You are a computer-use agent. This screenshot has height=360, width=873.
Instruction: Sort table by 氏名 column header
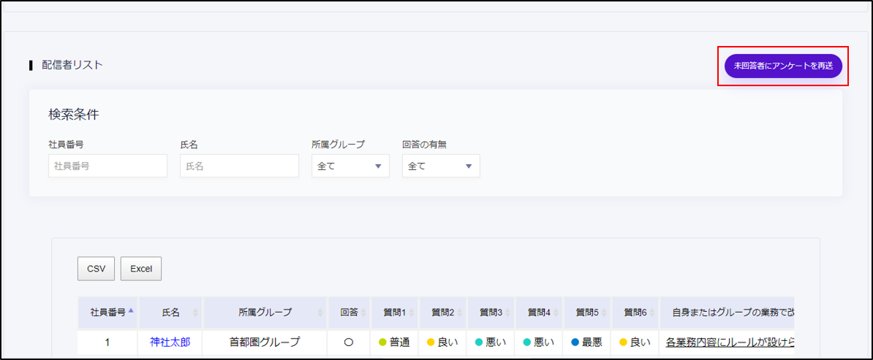(171, 312)
